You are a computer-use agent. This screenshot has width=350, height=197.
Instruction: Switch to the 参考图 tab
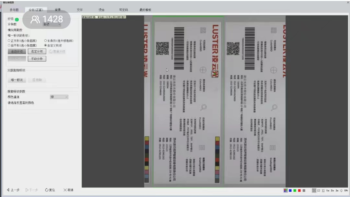14,10
